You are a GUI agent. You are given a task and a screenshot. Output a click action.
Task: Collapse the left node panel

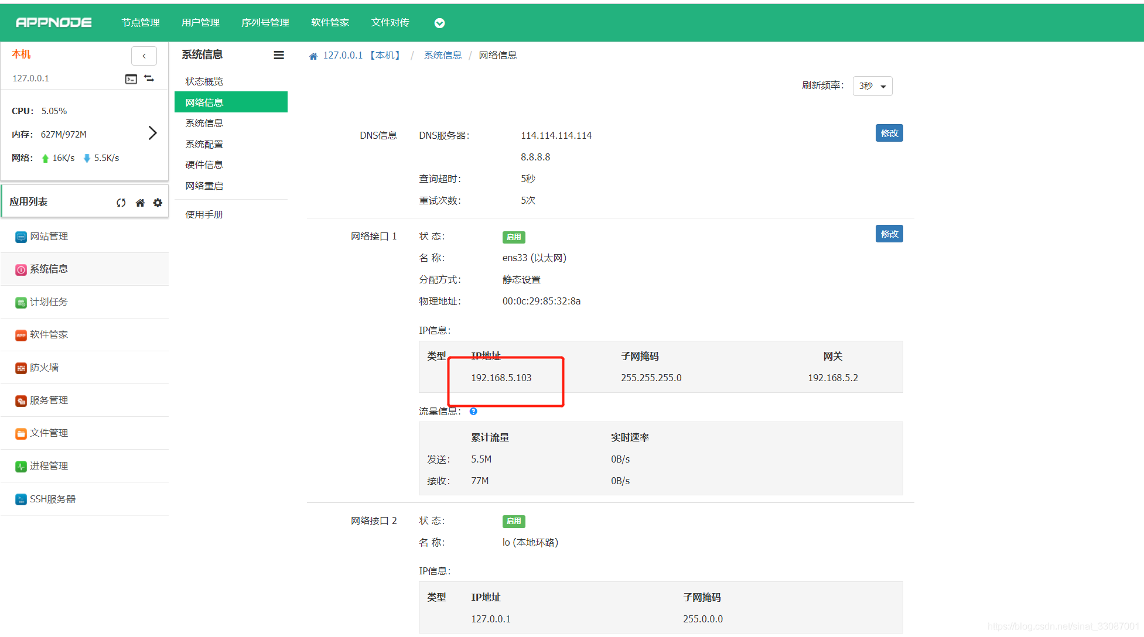pos(144,56)
